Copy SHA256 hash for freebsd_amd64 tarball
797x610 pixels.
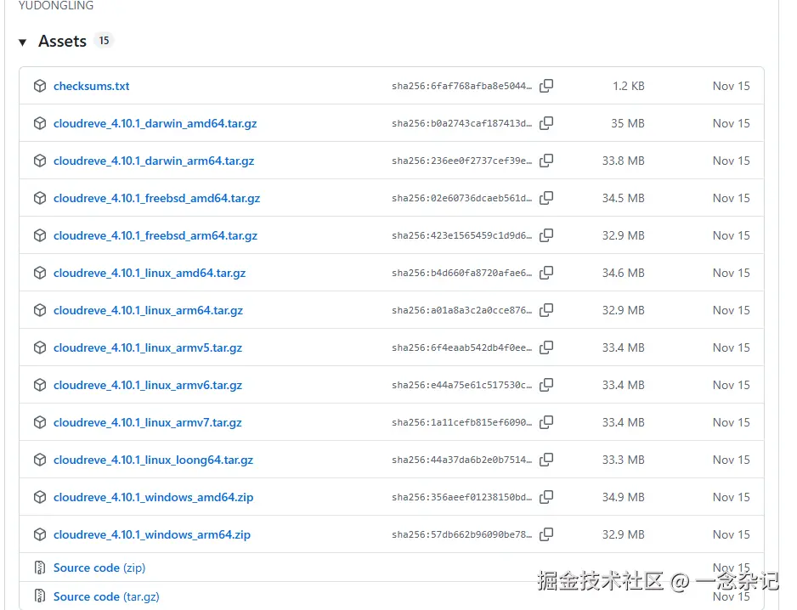pyautogui.click(x=546, y=198)
